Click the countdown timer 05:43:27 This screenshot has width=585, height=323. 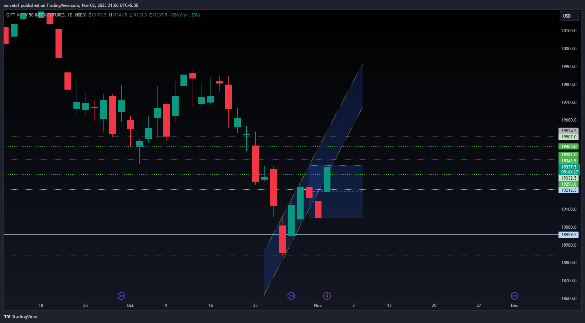[569, 172]
